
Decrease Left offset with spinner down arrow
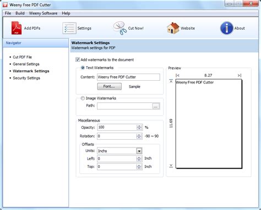tap(139, 160)
